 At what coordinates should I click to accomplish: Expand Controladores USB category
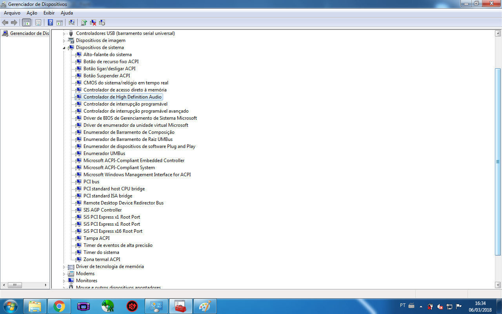click(x=64, y=34)
